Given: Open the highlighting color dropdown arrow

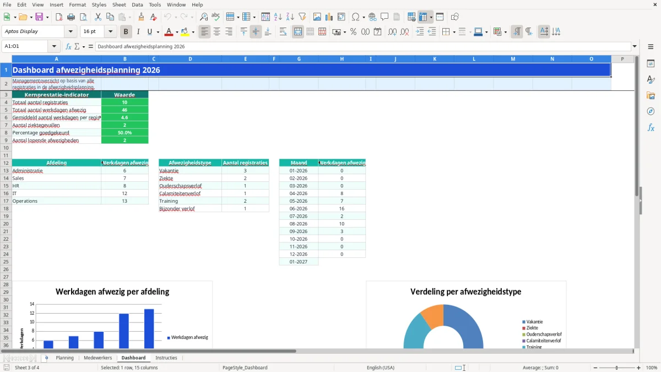Looking at the screenshot, I should [193, 32].
